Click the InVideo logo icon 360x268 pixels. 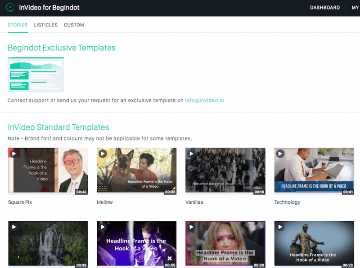click(x=10, y=8)
